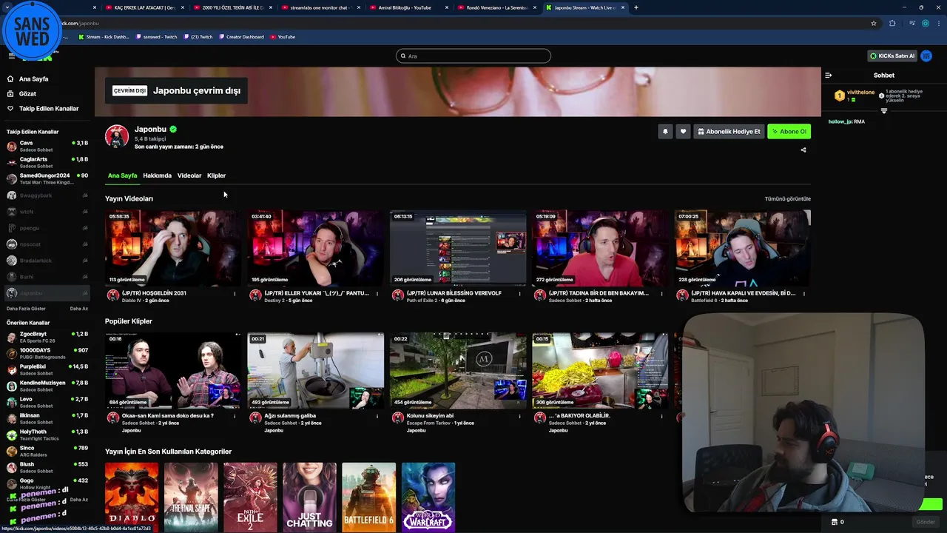Image resolution: width=947 pixels, height=533 pixels.
Task: Open options menu for HOŞGELDİN 2031 video
Action: (235, 294)
